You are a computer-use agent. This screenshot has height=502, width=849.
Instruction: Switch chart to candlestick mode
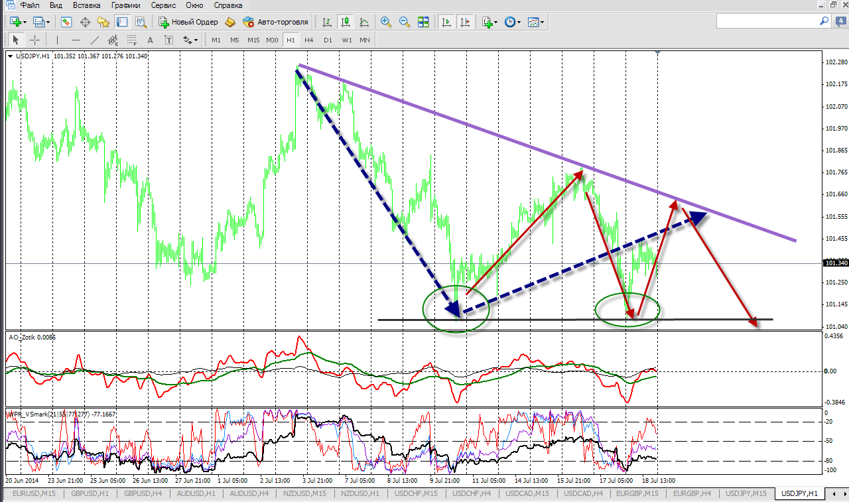pos(345,22)
